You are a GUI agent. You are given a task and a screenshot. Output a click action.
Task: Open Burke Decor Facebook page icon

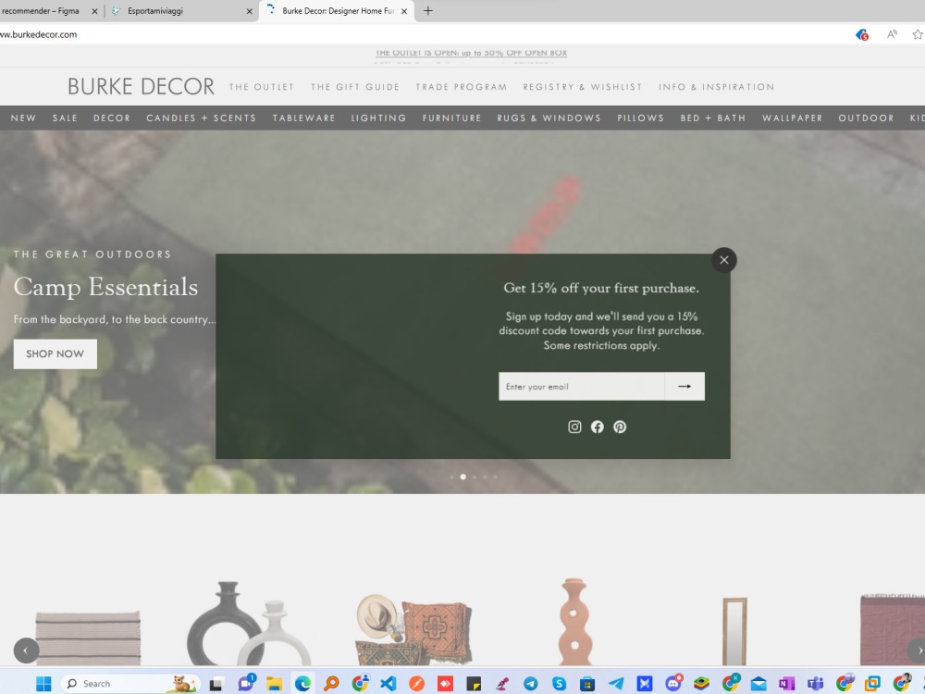(x=597, y=427)
